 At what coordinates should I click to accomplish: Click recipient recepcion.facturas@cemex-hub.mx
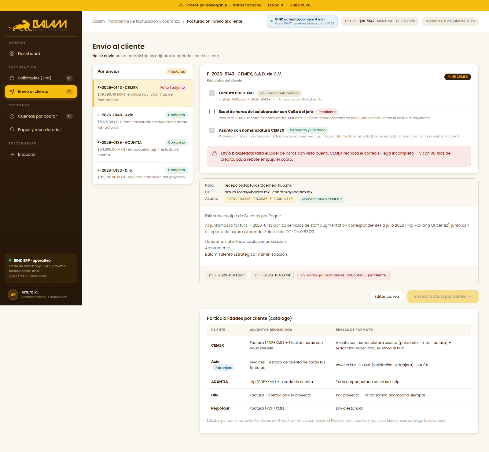click(x=258, y=185)
